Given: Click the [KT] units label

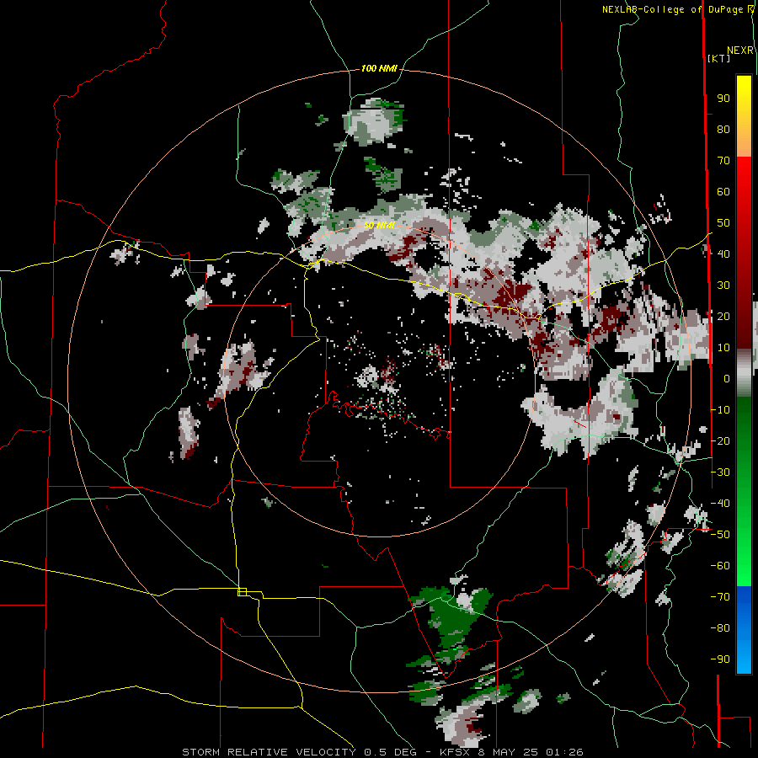Looking at the screenshot, I should pos(719,58).
